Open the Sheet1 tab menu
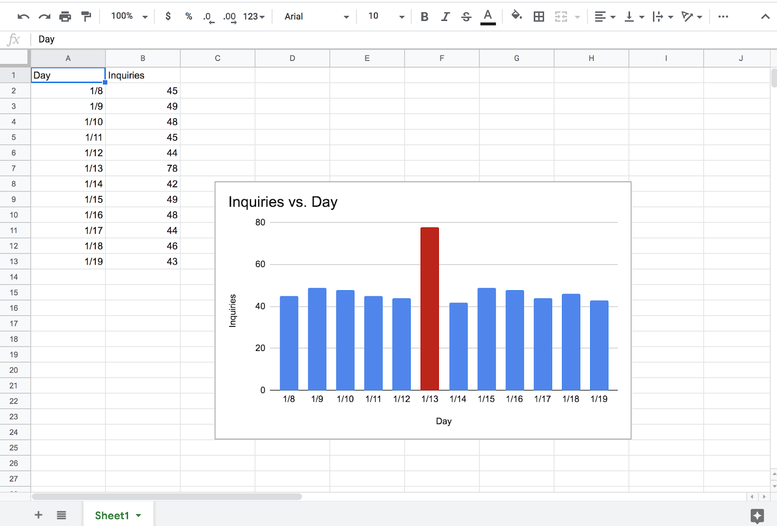Screen dimensions: 777x526 138,515
